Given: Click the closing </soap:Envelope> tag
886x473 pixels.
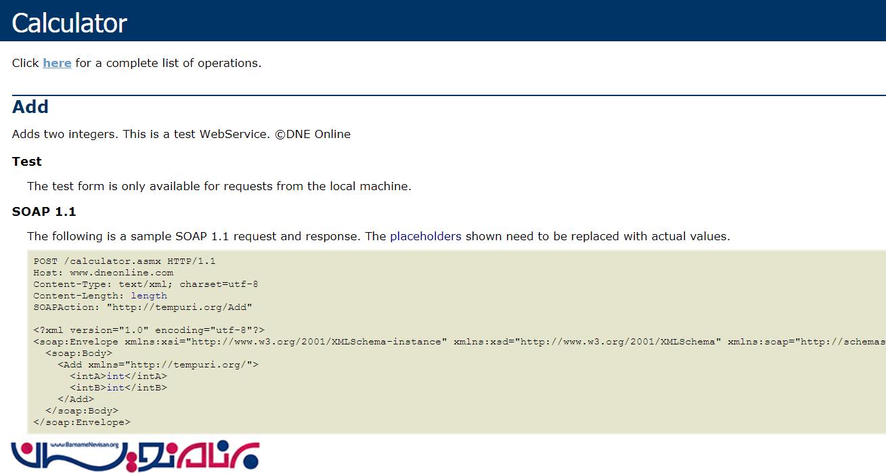Looking at the screenshot, I should 82,422.
